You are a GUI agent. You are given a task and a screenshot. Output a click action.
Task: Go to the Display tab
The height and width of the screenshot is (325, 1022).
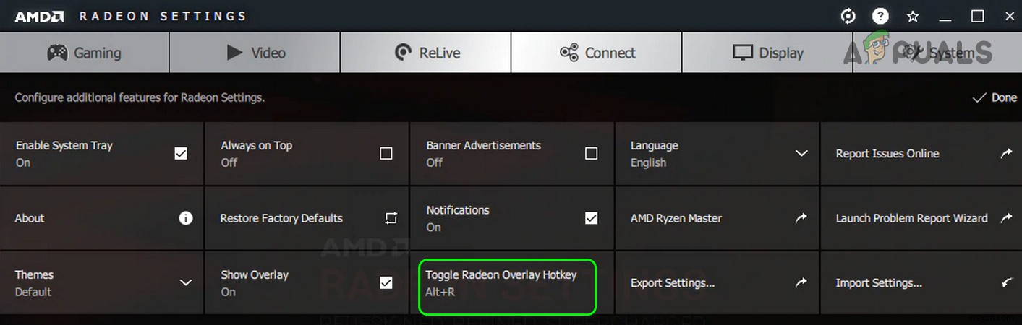[767, 53]
